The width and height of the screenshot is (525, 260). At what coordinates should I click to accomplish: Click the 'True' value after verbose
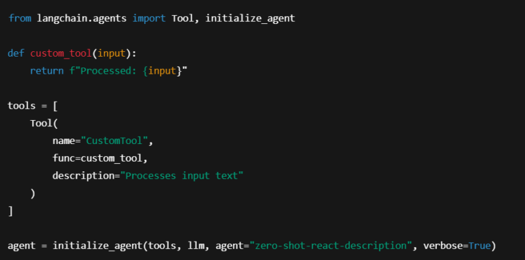click(x=479, y=246)
